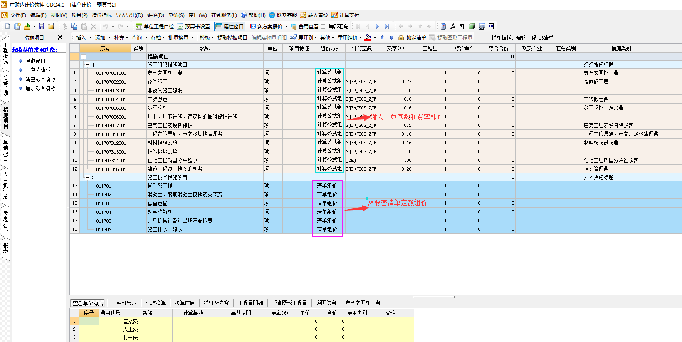
Task: Jump to last record arrow
Action: (387, 26)
